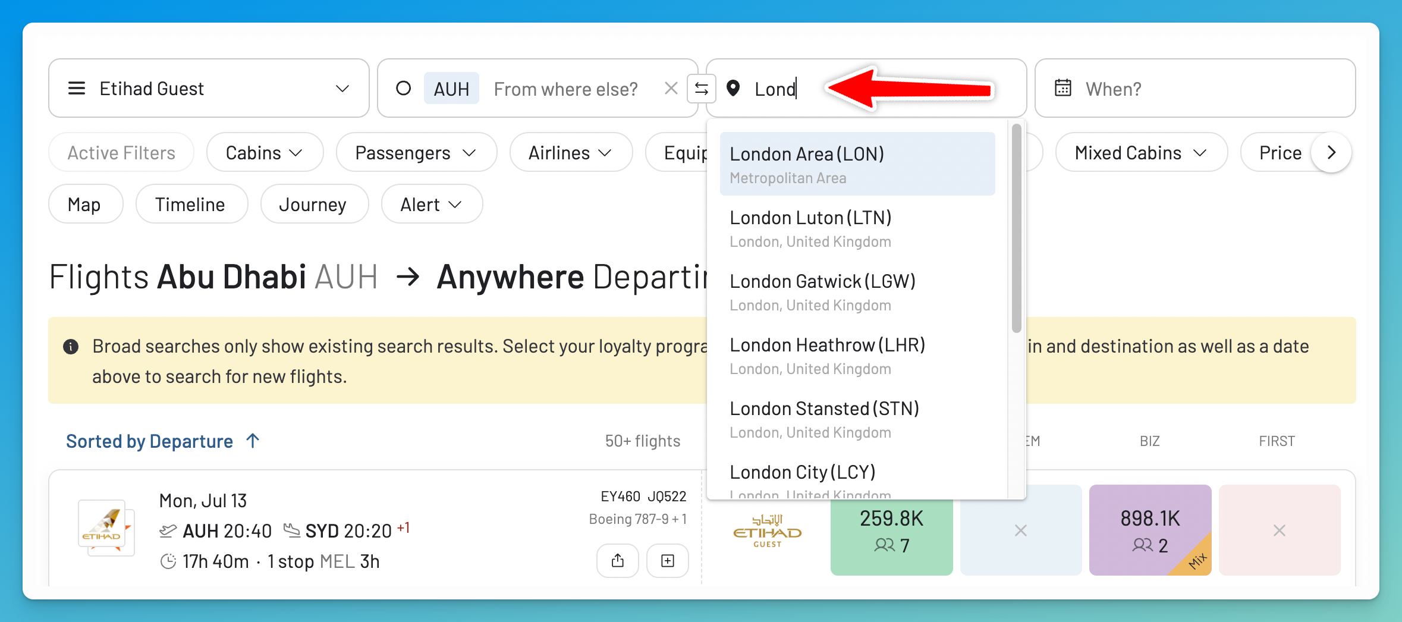The image size is (1402, 622).
Task: Click the Active Filters pill
Action: [x=121, y=153]
